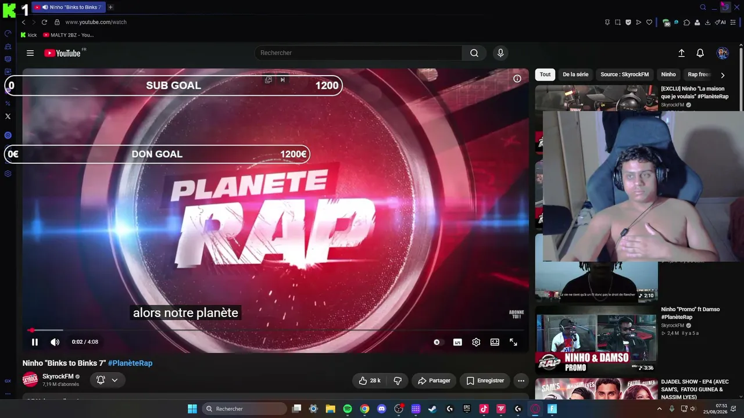
Task: Open the YouTube guide hamburger menu
Action: [x=30, y=53]
